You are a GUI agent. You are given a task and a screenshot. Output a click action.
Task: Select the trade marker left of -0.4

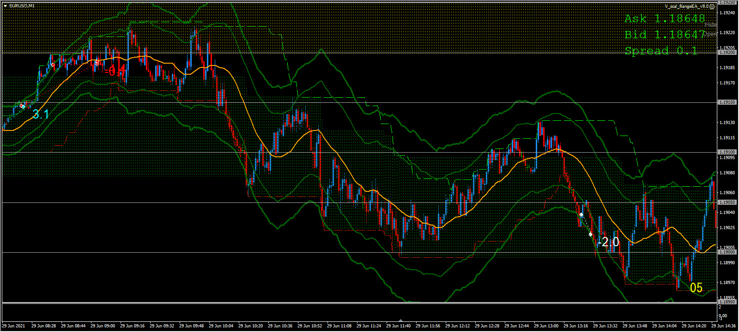(x=97, y=62)
